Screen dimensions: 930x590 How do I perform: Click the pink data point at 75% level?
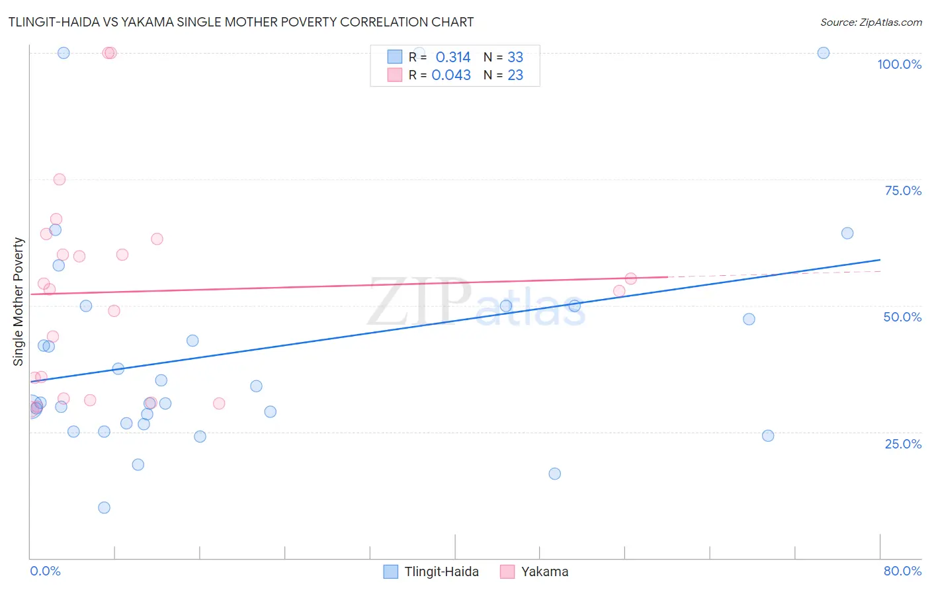60,179
